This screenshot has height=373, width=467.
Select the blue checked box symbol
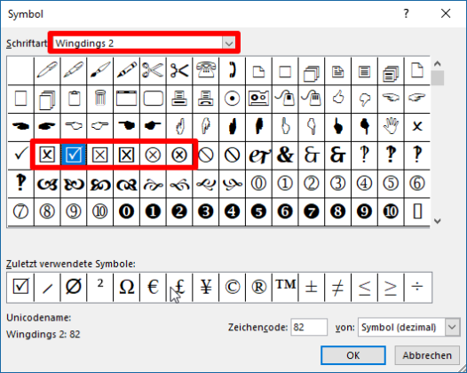point(74,155)
